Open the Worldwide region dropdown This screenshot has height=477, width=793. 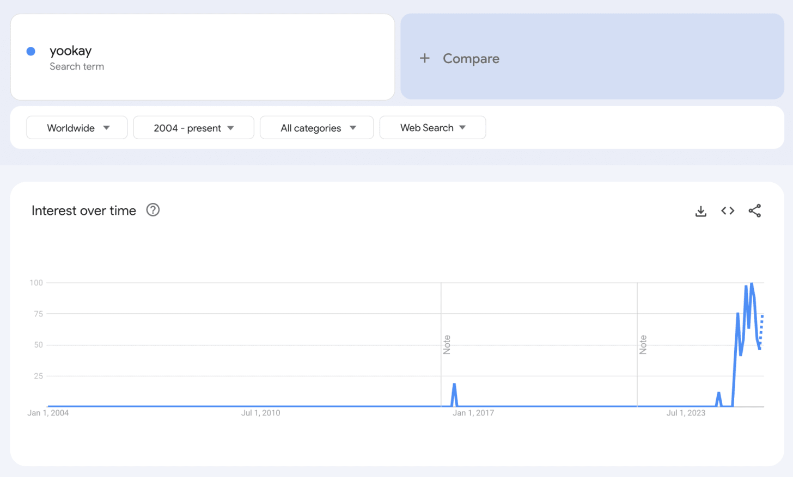pyautogui.click(x=77, y=128)
